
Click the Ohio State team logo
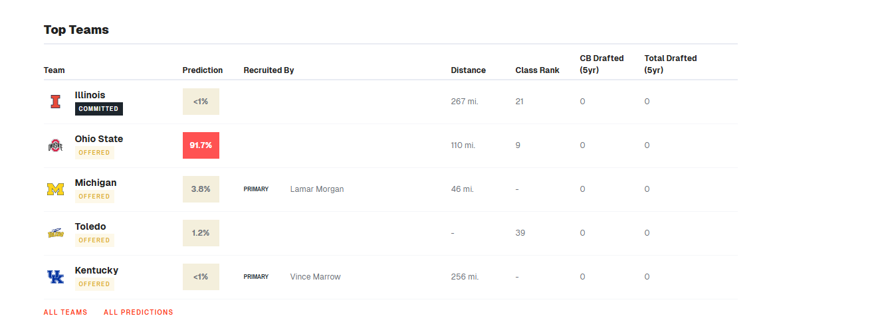55,145
